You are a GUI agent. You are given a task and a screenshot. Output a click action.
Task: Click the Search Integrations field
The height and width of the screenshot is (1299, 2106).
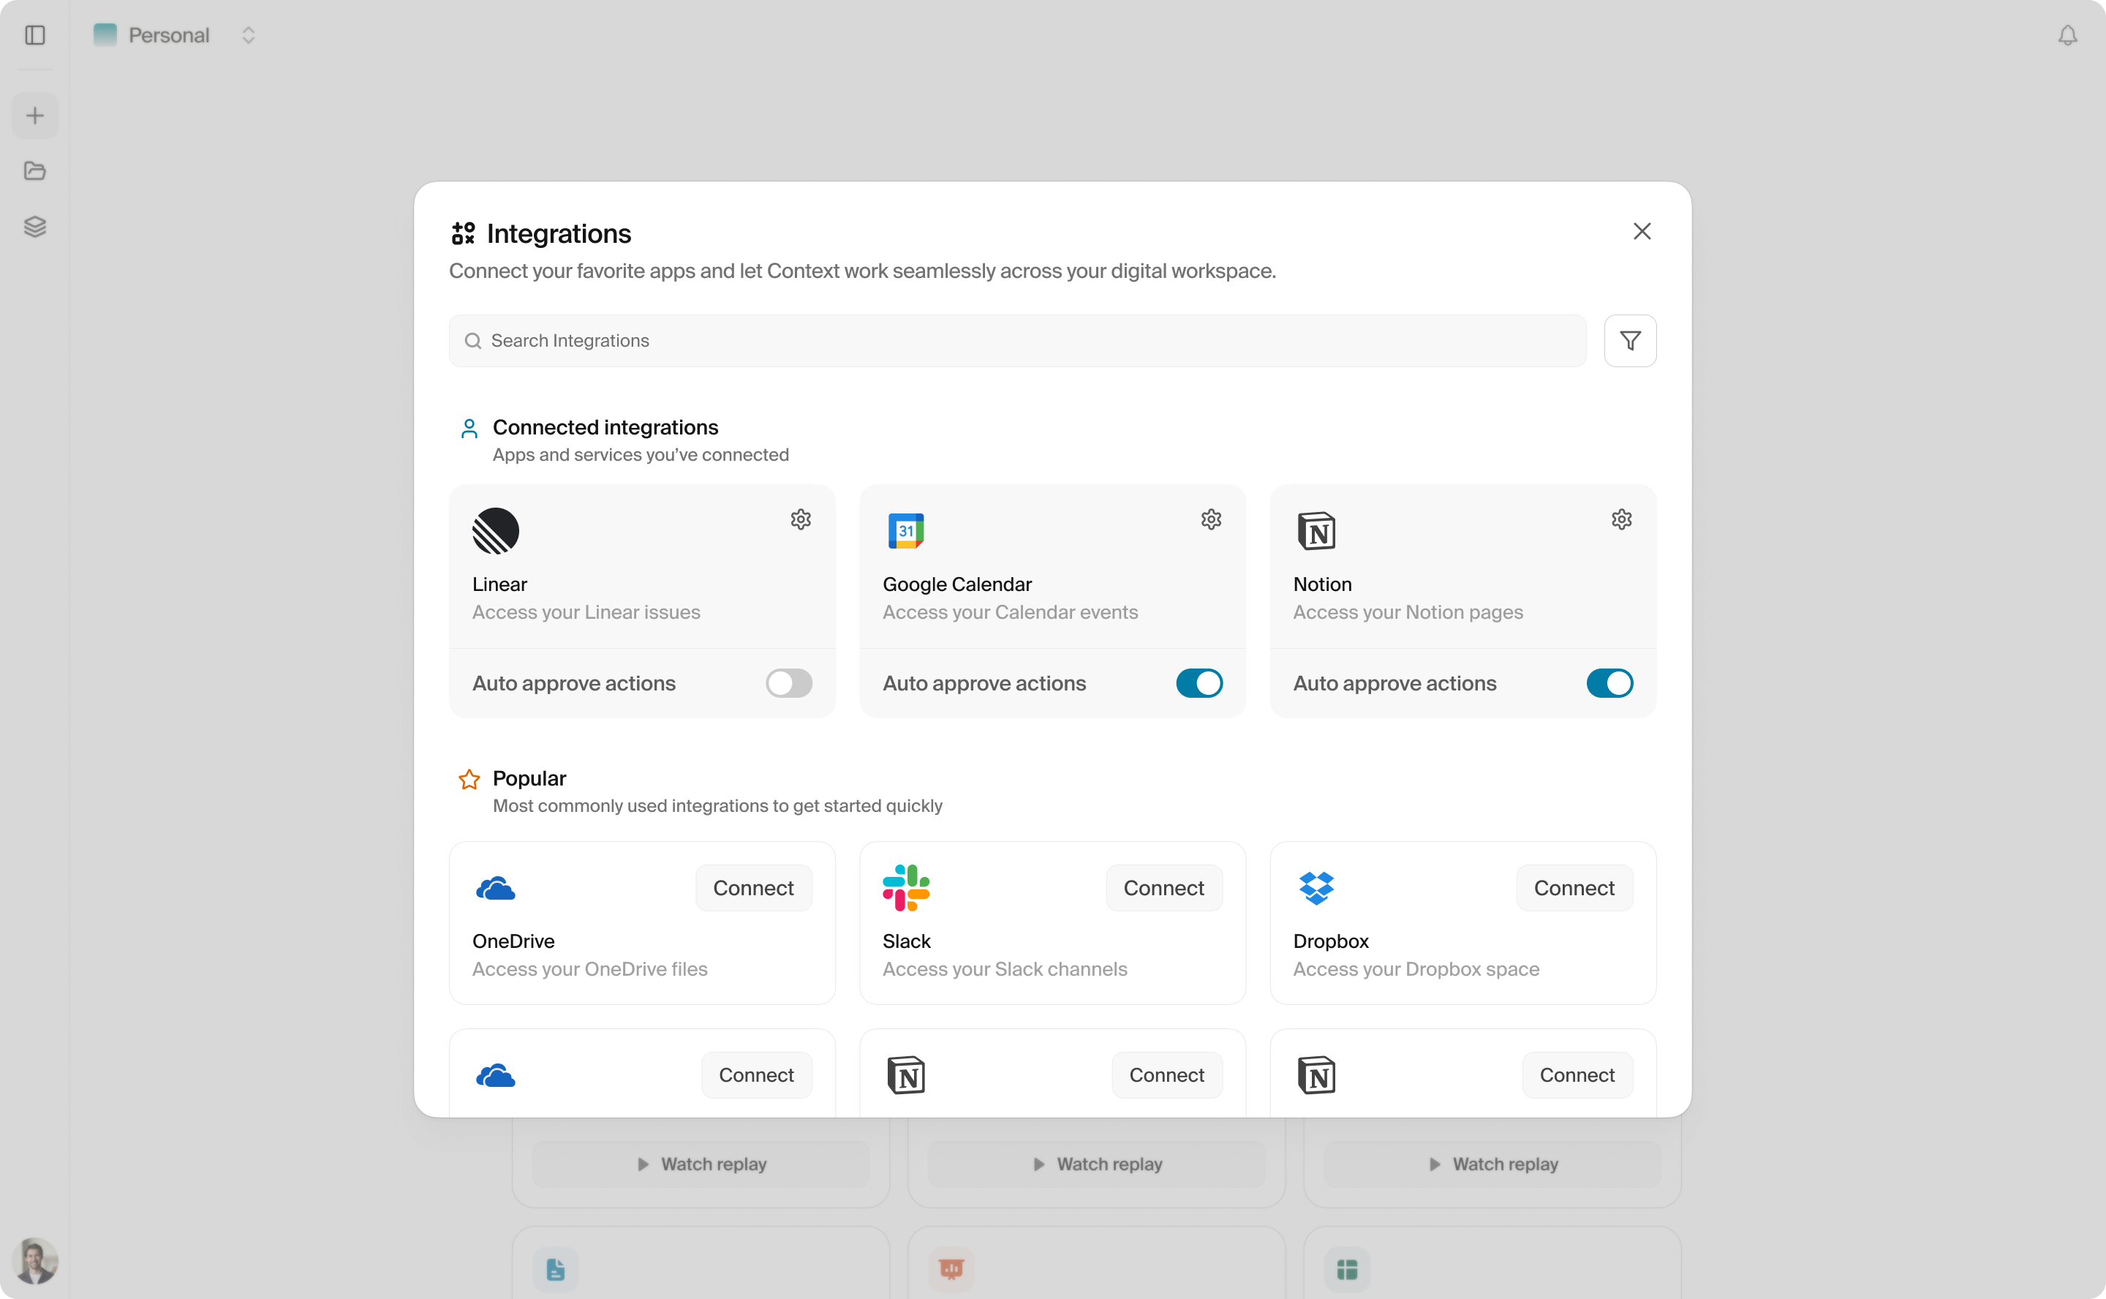(x=1017, y=341)
